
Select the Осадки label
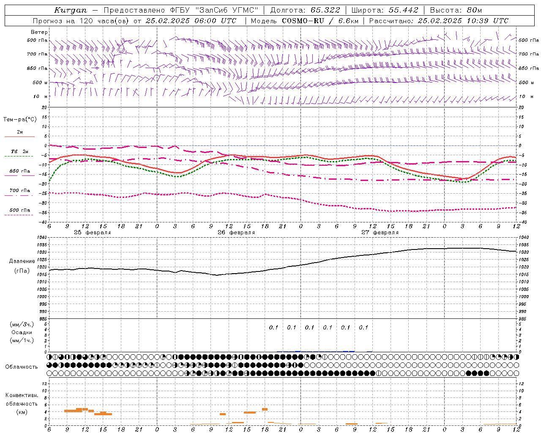(22, 332)
